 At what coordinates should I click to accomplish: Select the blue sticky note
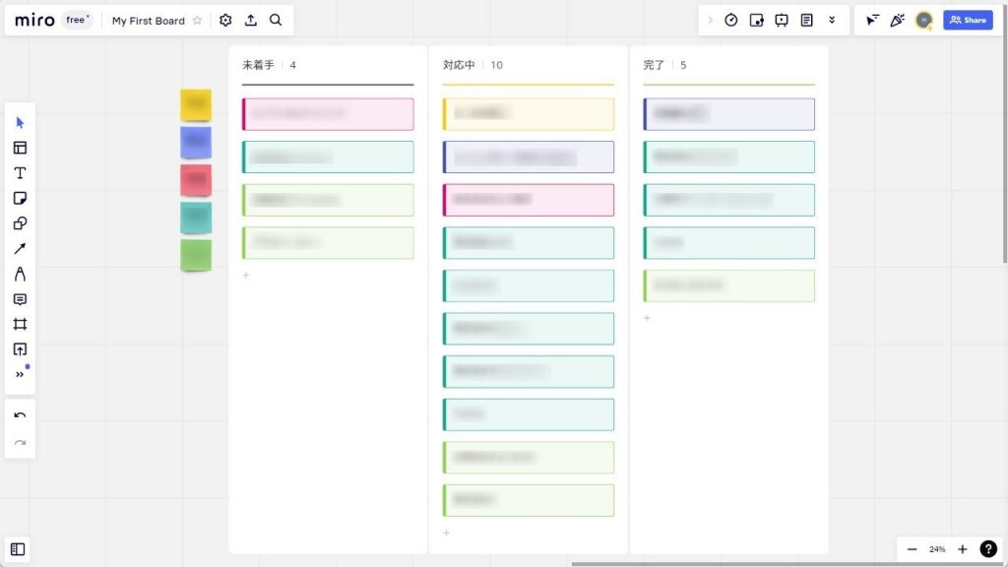coord(196,142)
